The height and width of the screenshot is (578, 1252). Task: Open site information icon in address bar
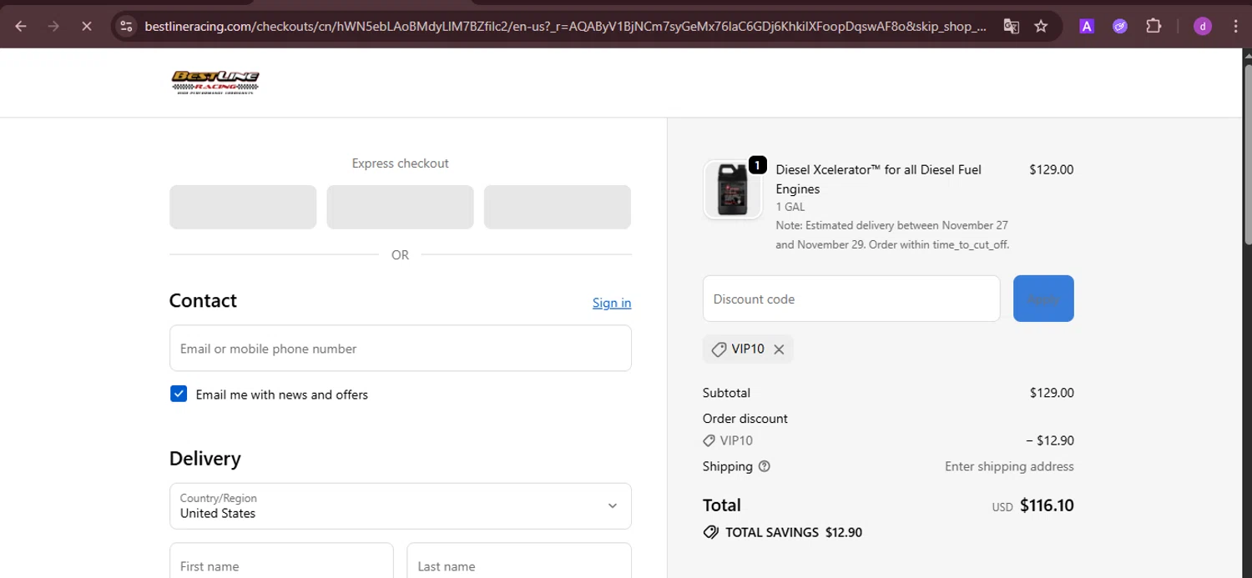coord(126,26)
